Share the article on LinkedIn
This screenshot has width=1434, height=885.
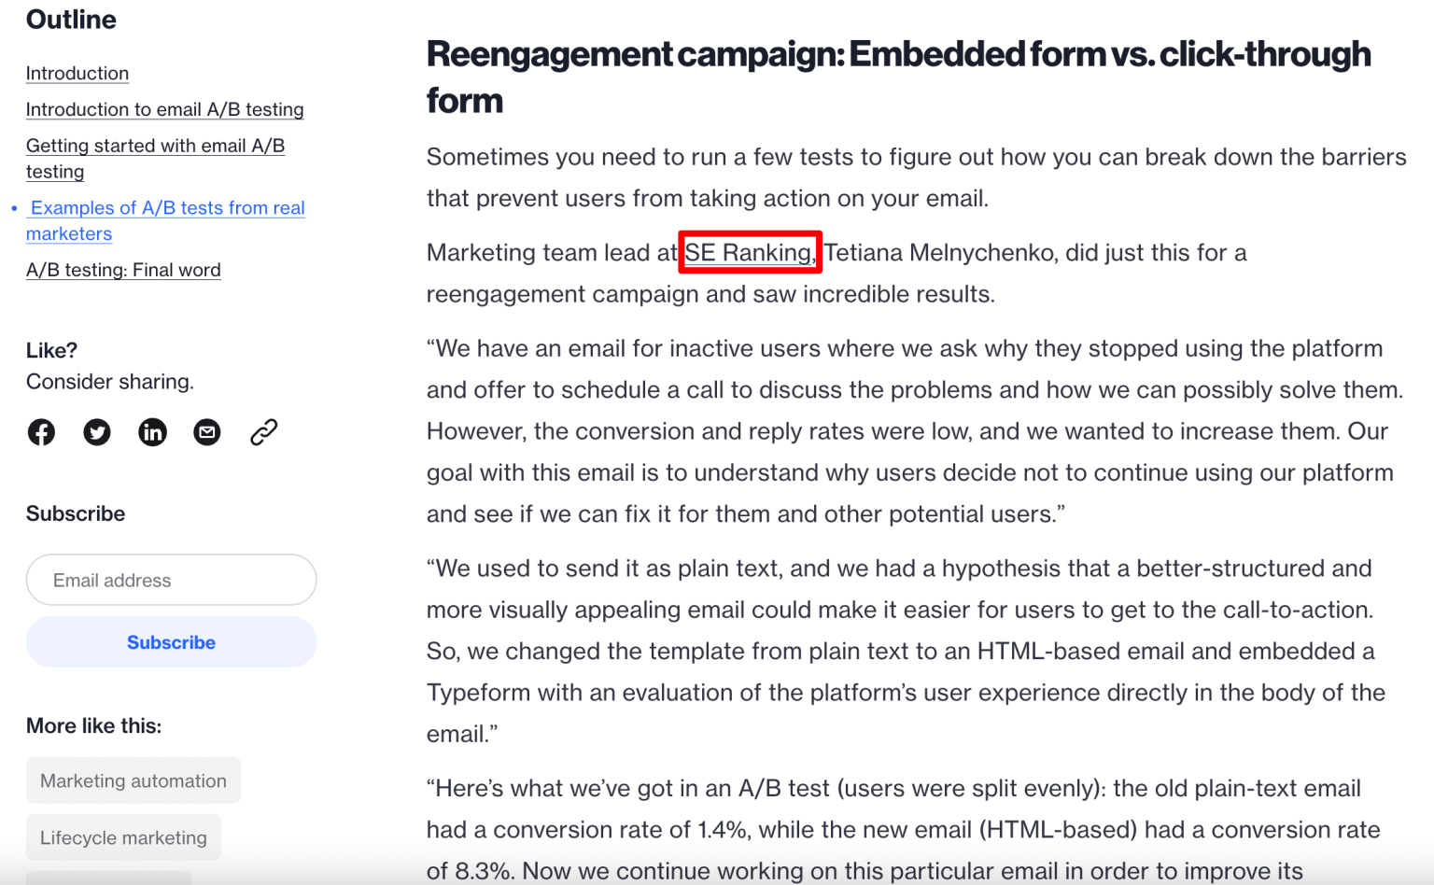[x=152, y=432]
